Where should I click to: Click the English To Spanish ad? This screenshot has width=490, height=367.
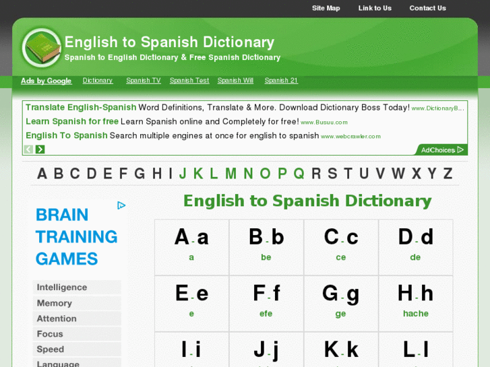pyautogui.click(x=67, y=135)
